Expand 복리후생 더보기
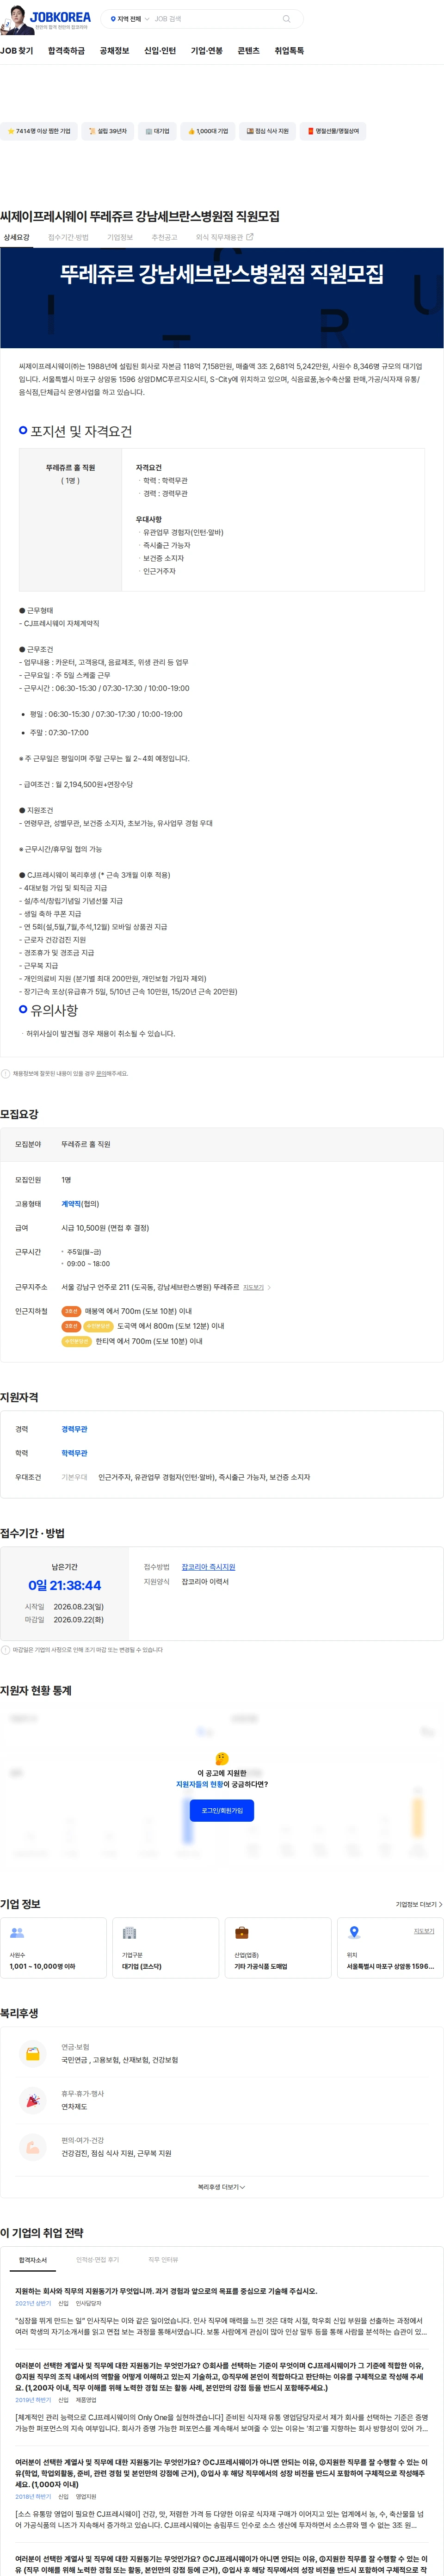Image resolution: width=444 pixels, height=2576 pixels. (221, 2186)
